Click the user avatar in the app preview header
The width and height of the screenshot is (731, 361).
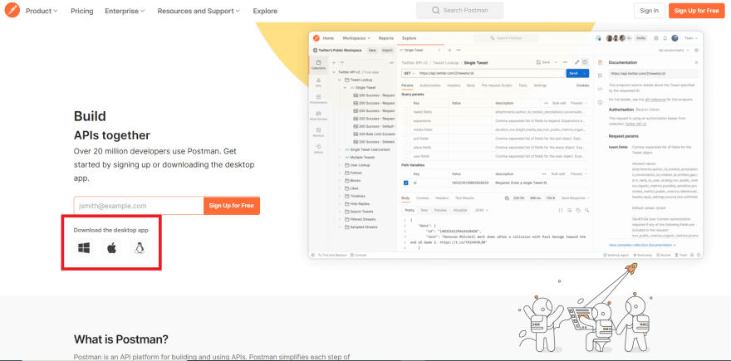[x=675, y=38]
